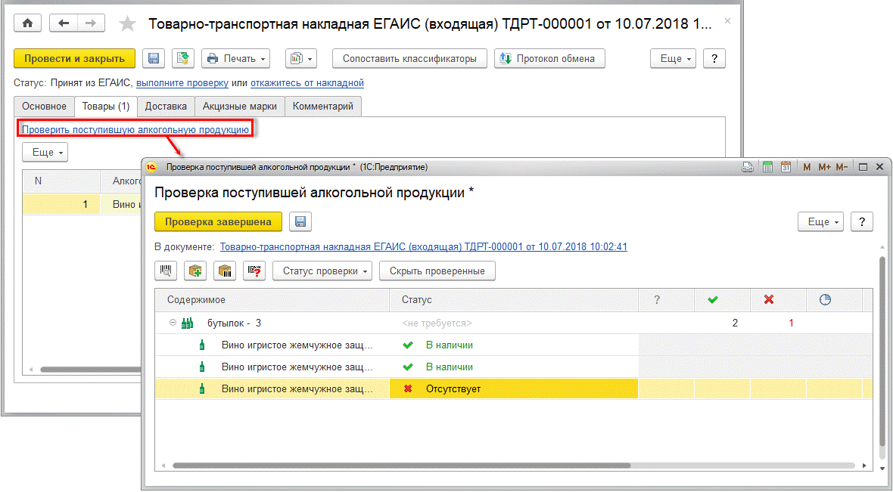Click the M- button in the titlebar
This screenshot has height=492, width=893.
pyautogui.click(x=842, y=167)
